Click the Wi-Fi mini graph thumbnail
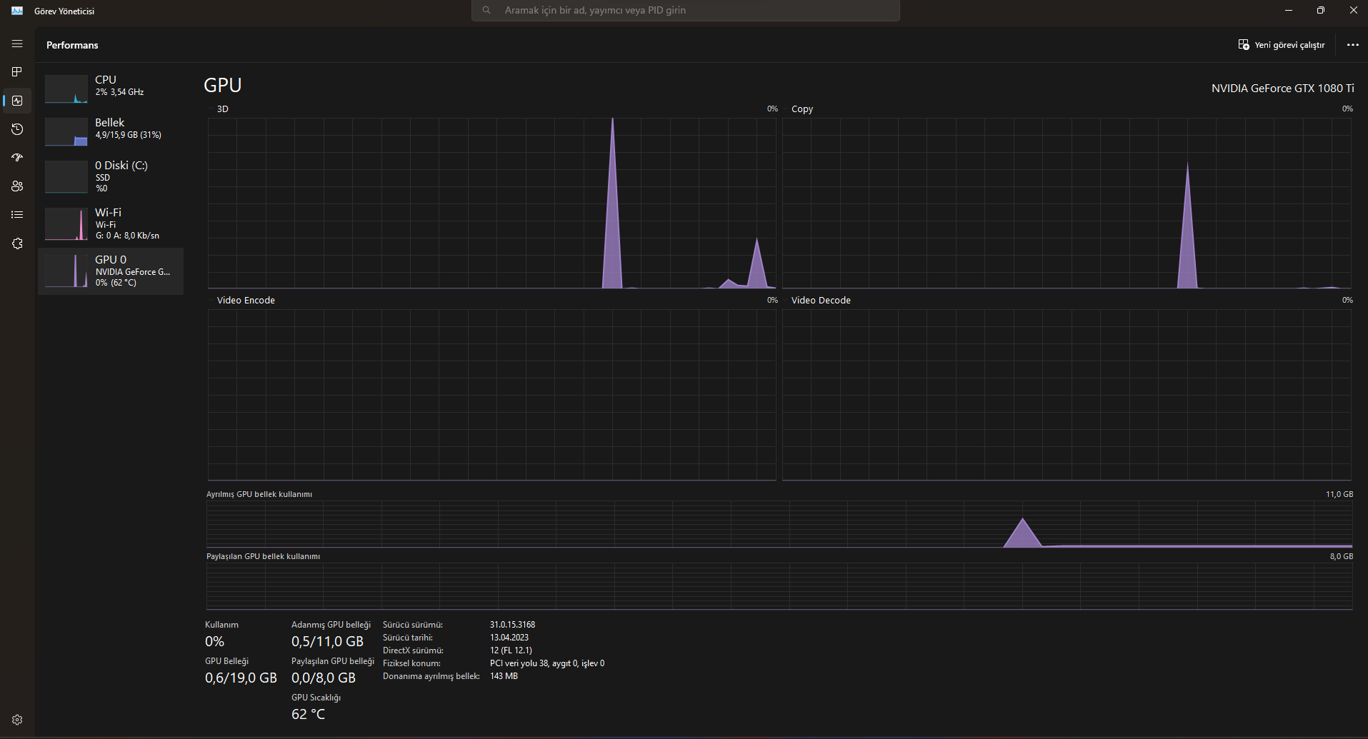Viewport: 1368px width, 739px height. [x=66, y=224]
